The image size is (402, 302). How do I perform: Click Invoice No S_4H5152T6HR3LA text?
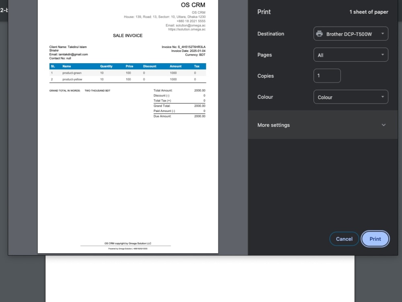click(x=184, y=47)
